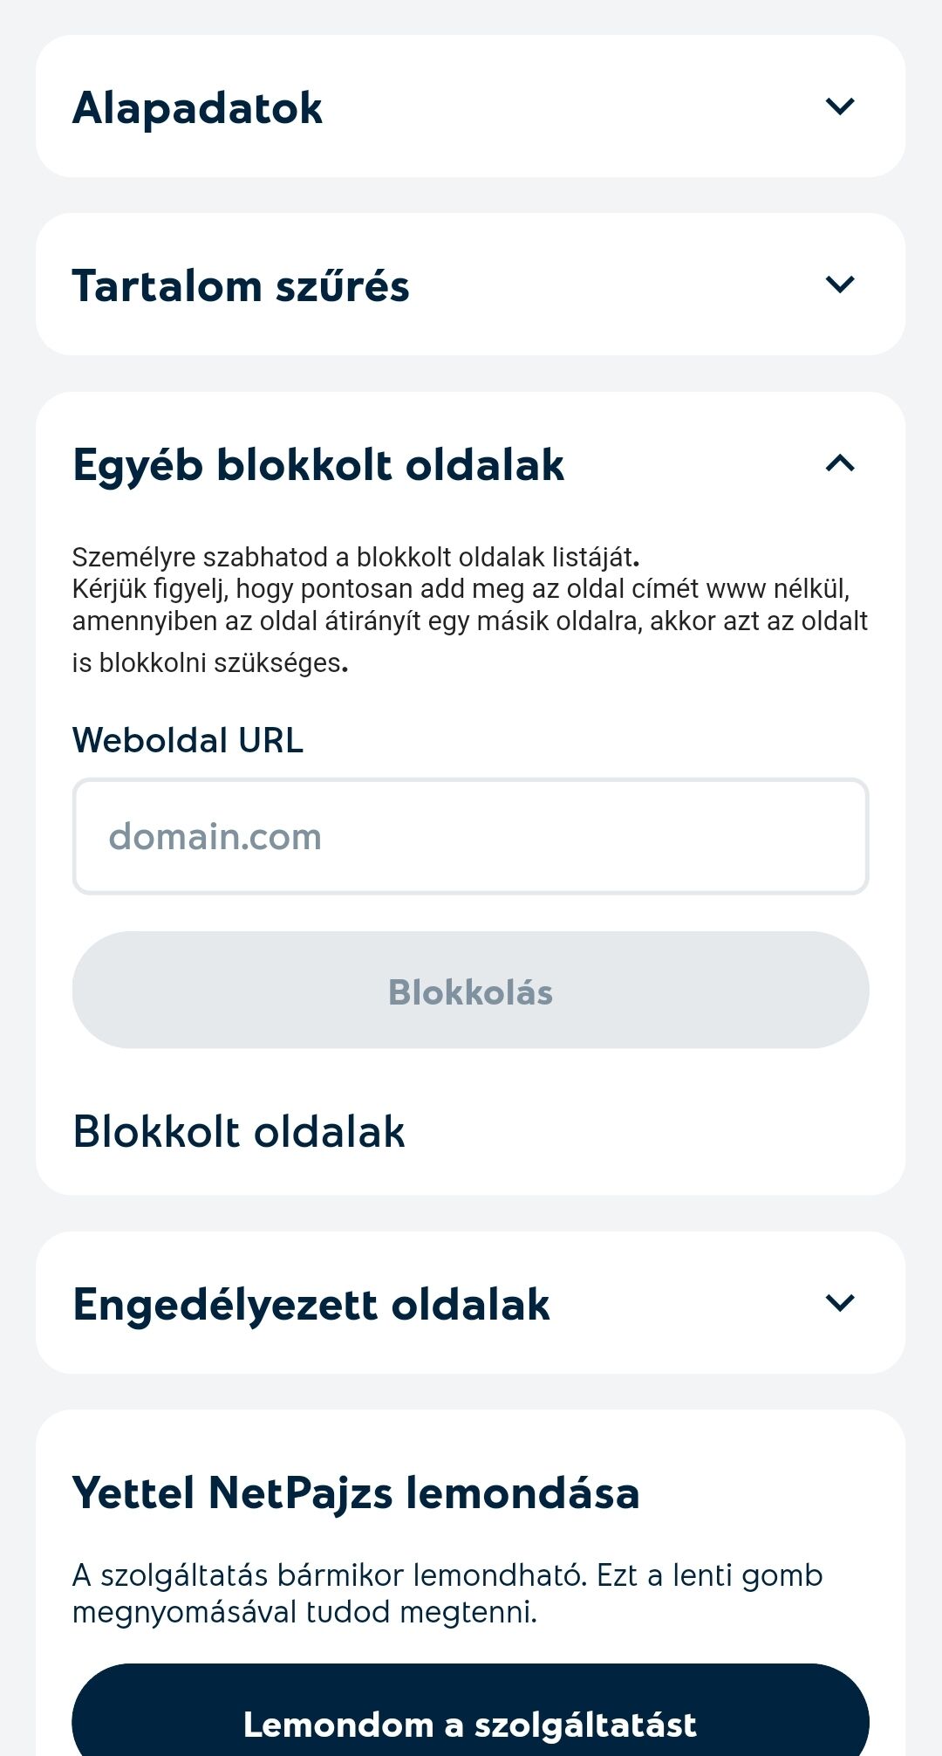
Task: Click the 'megnyomásával tudod megtenni' text line
Action: pos(304,1612)
